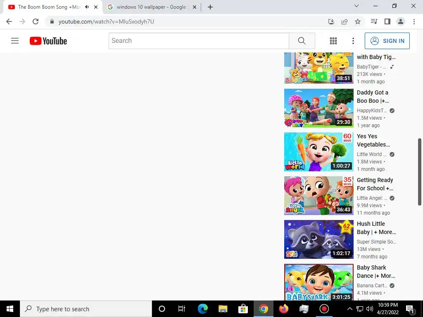Open the YouTube hamburger guide menu
This screenshot has width=423, height=317.
(15, 41)
